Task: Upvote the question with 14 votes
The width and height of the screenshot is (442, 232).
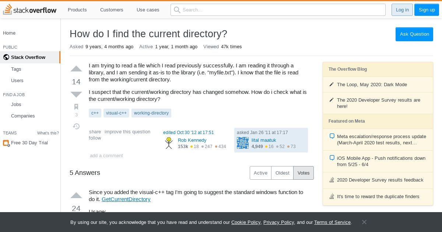Action: [x=76, y=69]
